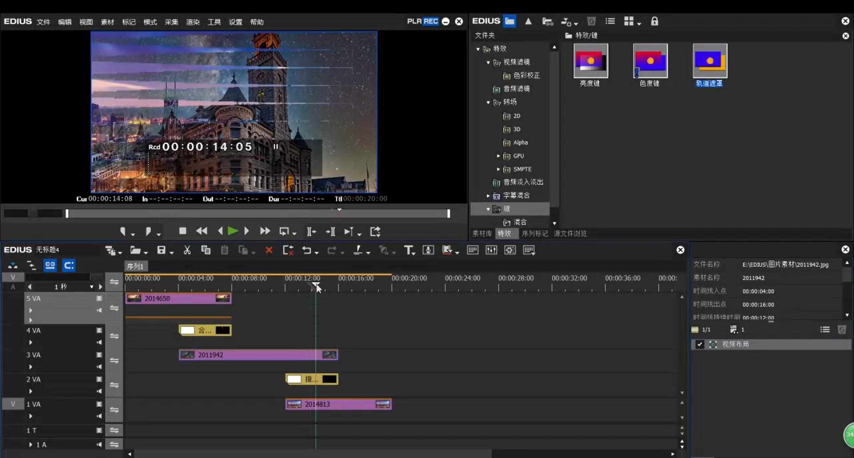Screen dimensions: 854x458
Task: Toggle group/link mode button in timeline header
Action: 50,266
